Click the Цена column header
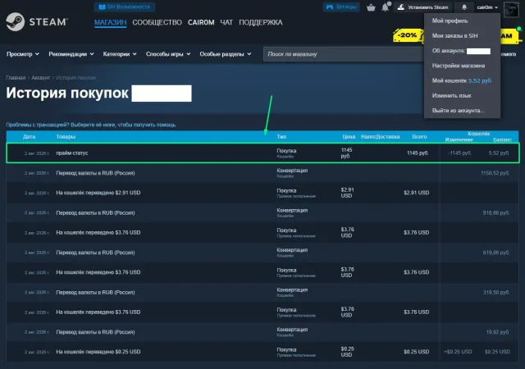Image resolution: width=525 pixels, height=369 pixels. (x=349, y=137)
